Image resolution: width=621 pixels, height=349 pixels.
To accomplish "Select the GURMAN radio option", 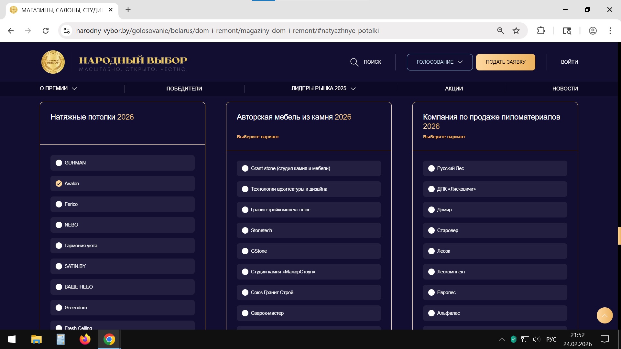I will (x=59, y=163).
